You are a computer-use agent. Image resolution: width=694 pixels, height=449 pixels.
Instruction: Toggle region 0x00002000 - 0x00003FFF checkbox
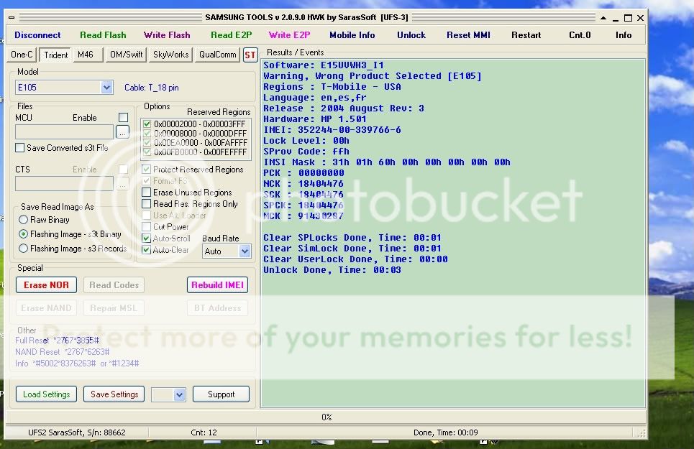coord(147,124)
